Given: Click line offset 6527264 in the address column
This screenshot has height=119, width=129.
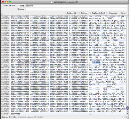Looking at the screenshot, I should 5,114.
